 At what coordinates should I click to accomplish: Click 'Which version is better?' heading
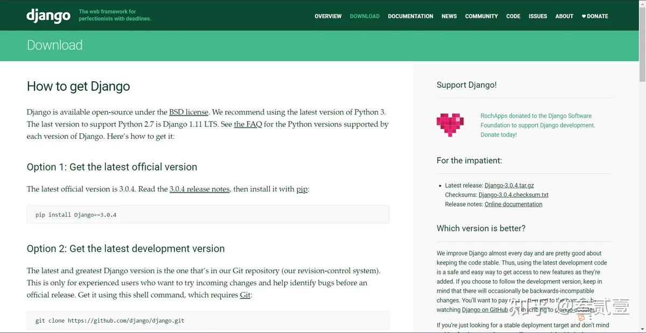coord(481,228)
